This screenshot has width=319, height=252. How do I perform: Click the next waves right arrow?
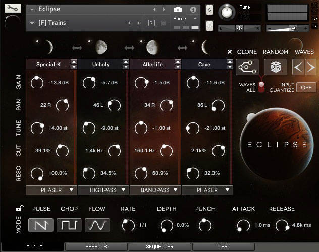click(310, 67)
